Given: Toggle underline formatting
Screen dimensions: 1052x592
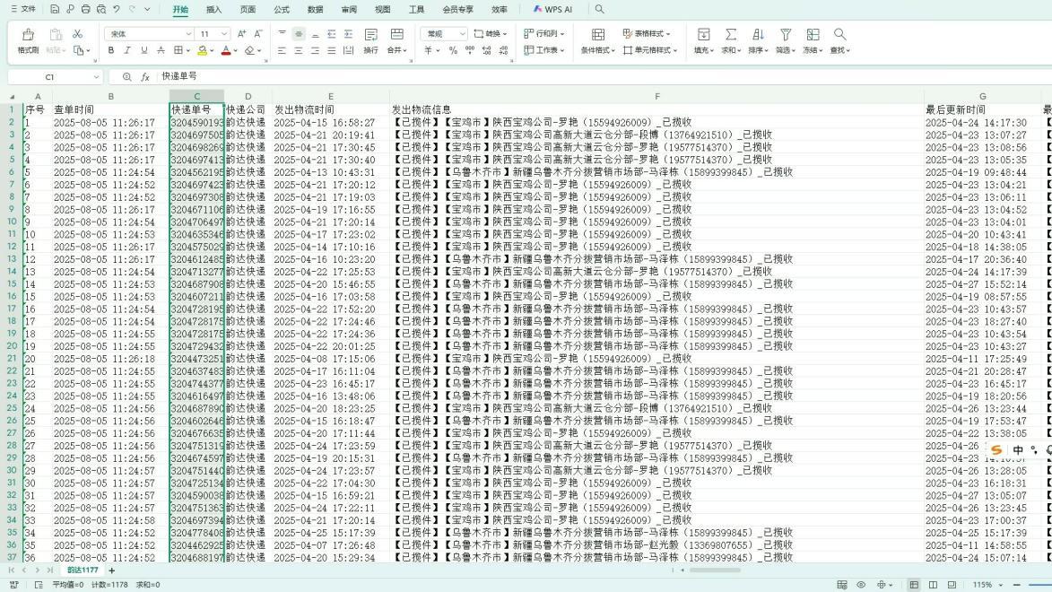Looking at the screenshot, I should coord(143,50).
